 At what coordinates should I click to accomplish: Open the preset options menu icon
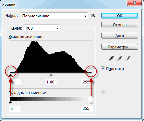[x=93, y=16]
